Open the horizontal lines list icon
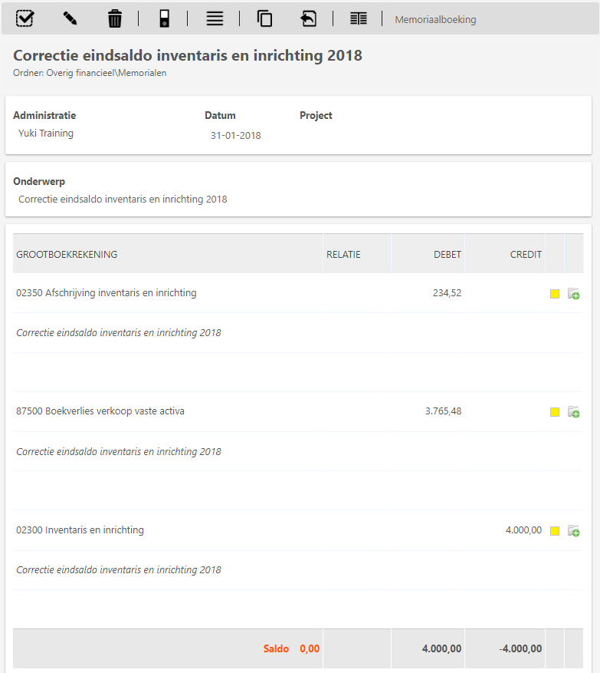 click(x=215, y=18)
